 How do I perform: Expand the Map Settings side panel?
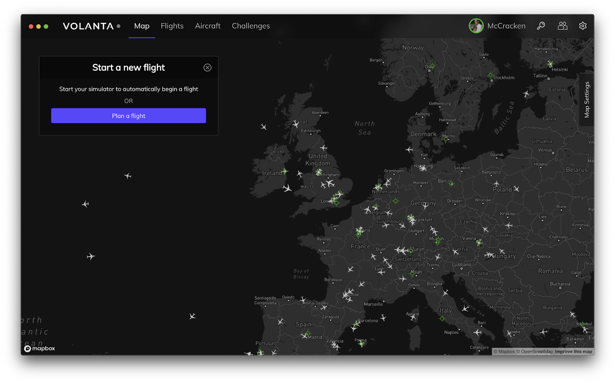coord(587,99)
